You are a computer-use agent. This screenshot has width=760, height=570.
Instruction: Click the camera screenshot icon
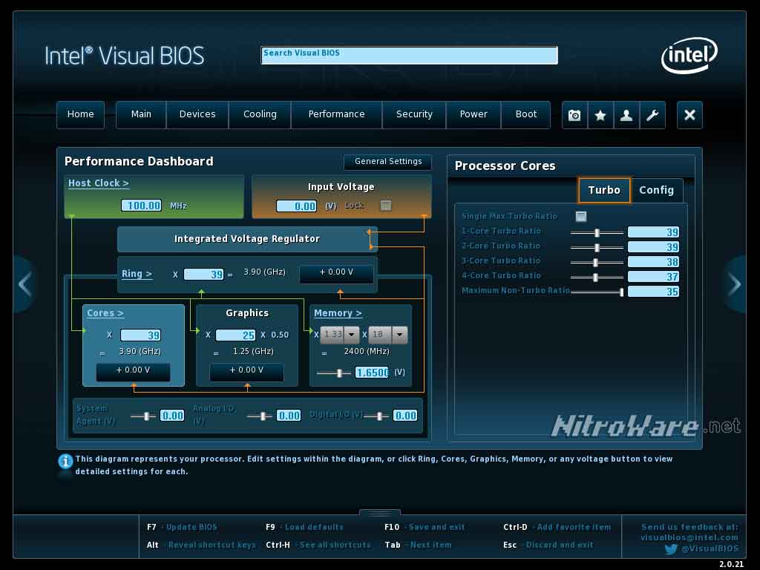tap(574, 115)
